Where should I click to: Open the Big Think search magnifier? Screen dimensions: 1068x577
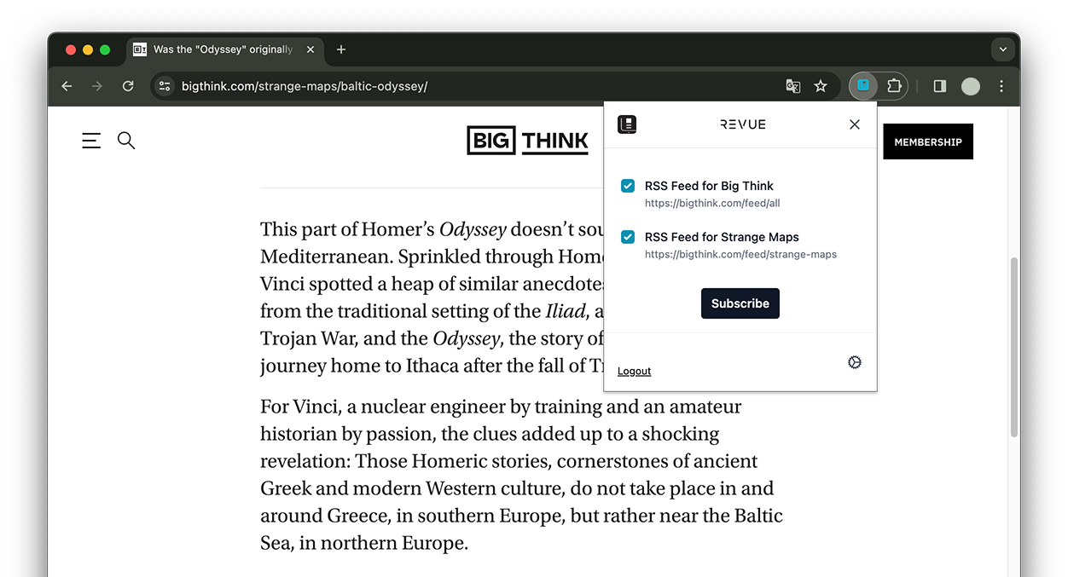[x=126, y=141]
